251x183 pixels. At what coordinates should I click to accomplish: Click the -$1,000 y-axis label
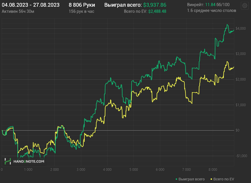coord(241,156)
